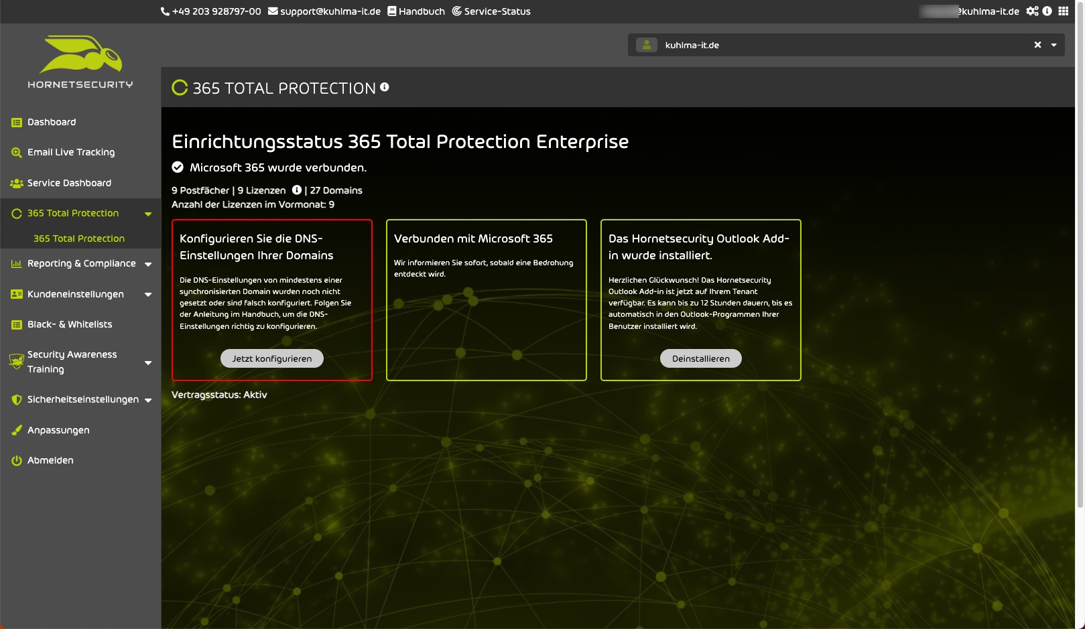Viewport: 1085px width, 629px height.
Task: Click the Email Live Tracking magnifier icon
Action: (x=17, y=153)
